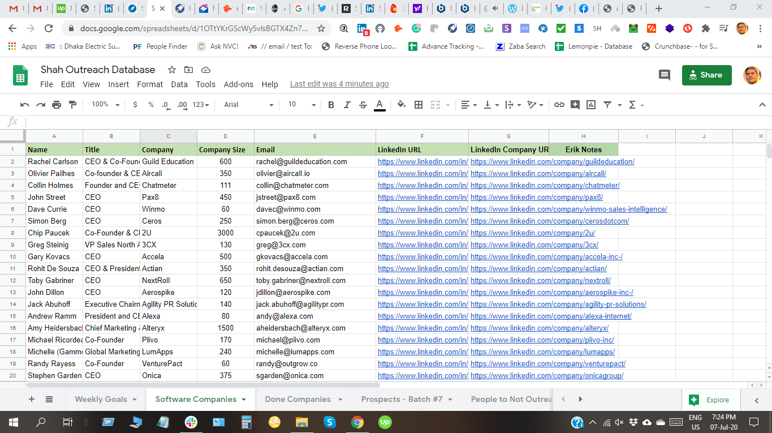Insert a link using the toolbar
Screen dimensions: 772x433
559,105
